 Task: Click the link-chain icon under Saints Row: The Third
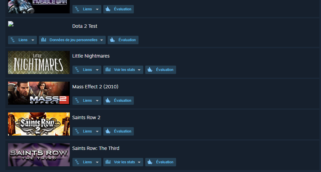[77, 162]
